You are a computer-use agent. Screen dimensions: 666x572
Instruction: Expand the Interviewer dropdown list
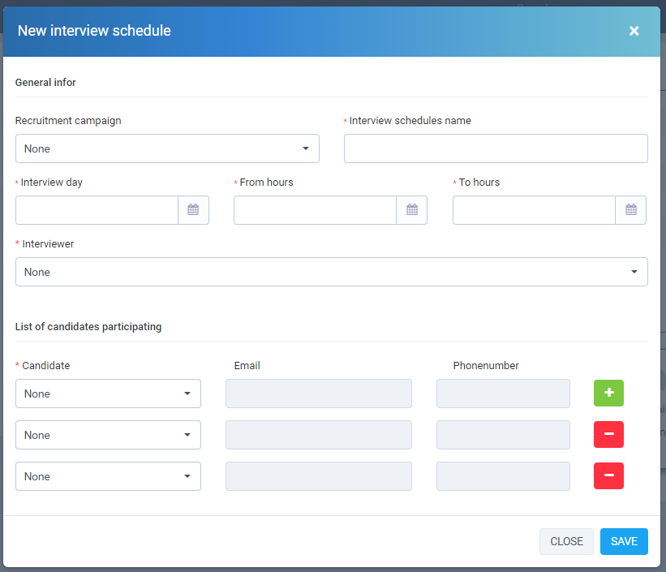pos(331,272)
